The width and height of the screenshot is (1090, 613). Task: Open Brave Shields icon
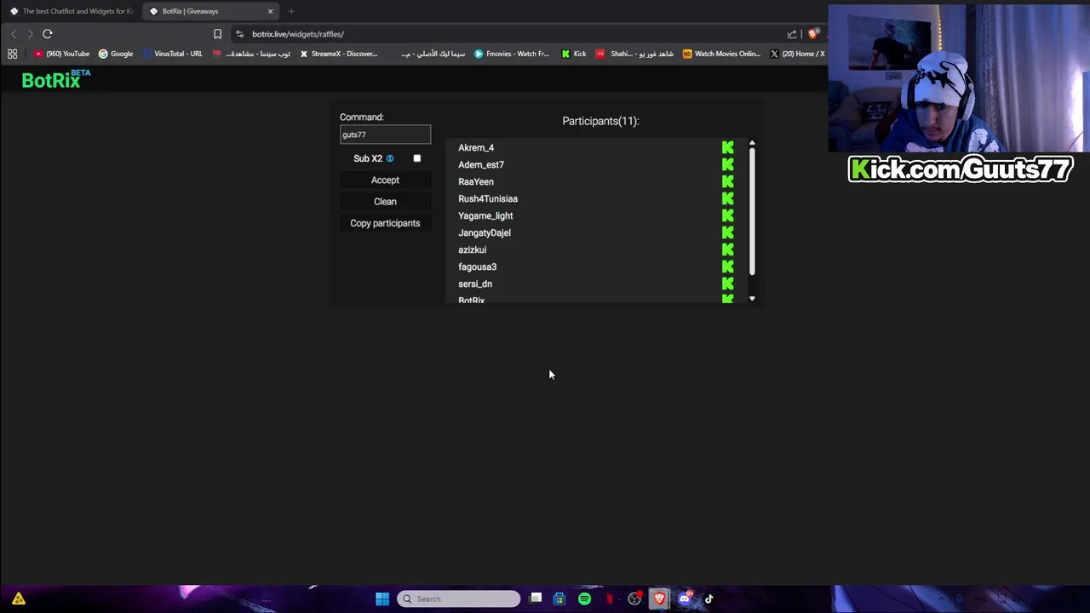click(813, 34)
